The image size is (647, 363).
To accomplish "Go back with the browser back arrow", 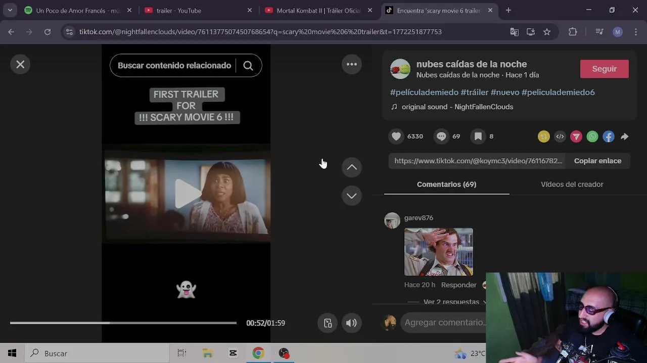I will pyautogui.click(x=11, y=32).
